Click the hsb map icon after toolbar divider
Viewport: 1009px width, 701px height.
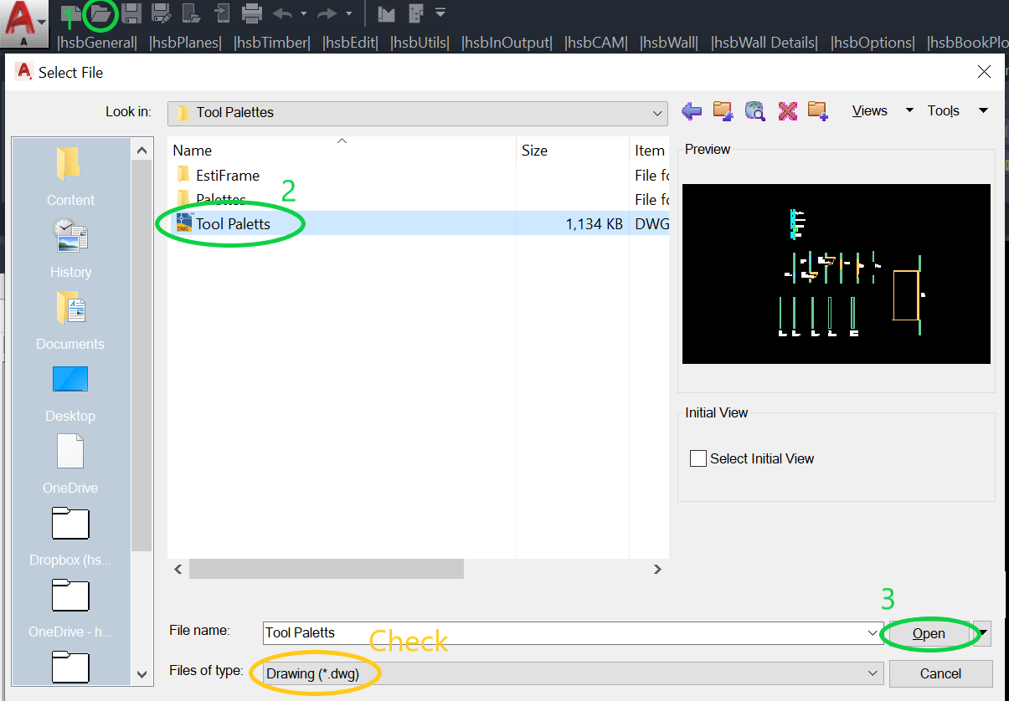386,13
